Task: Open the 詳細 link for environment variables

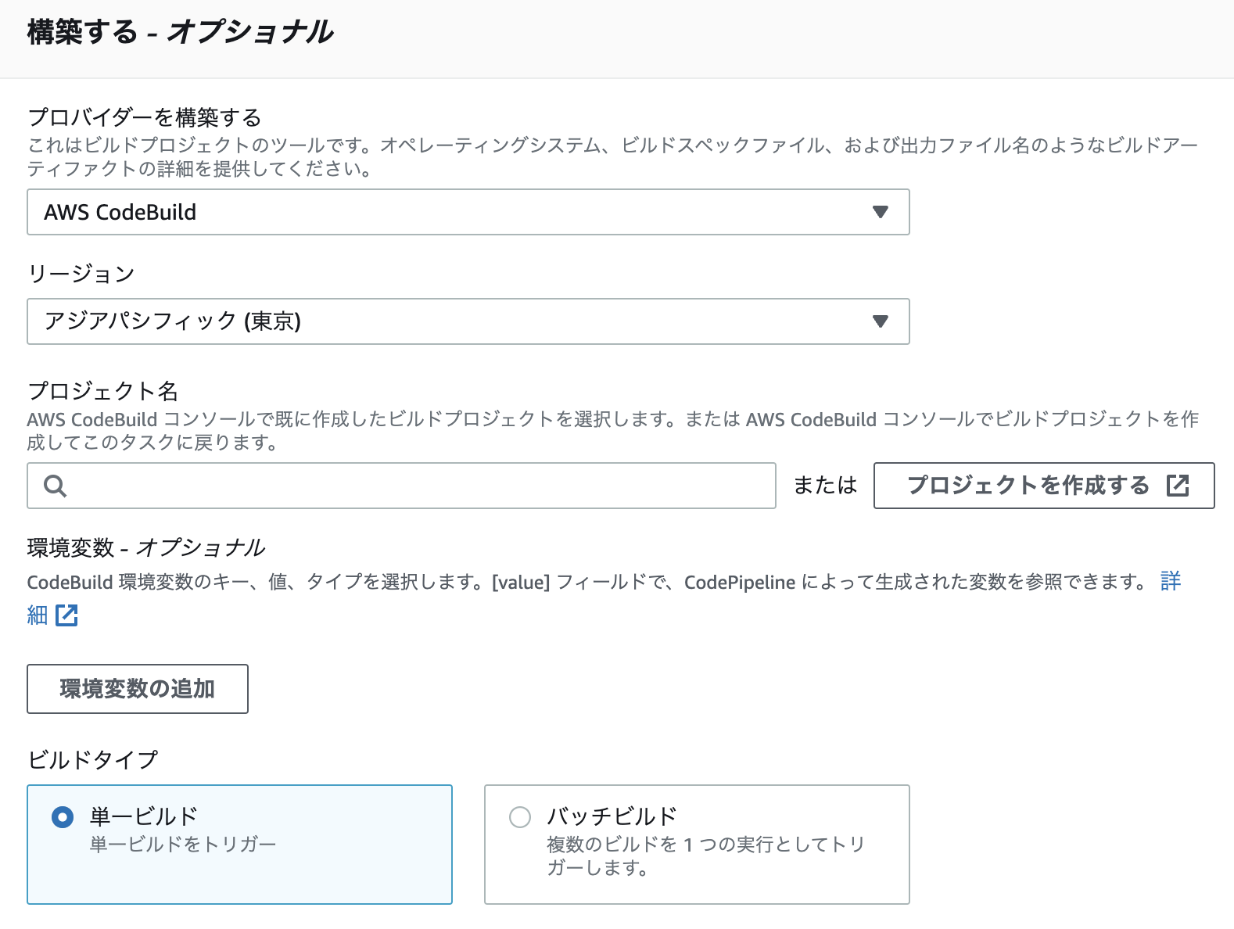Action: [1171, 581]
